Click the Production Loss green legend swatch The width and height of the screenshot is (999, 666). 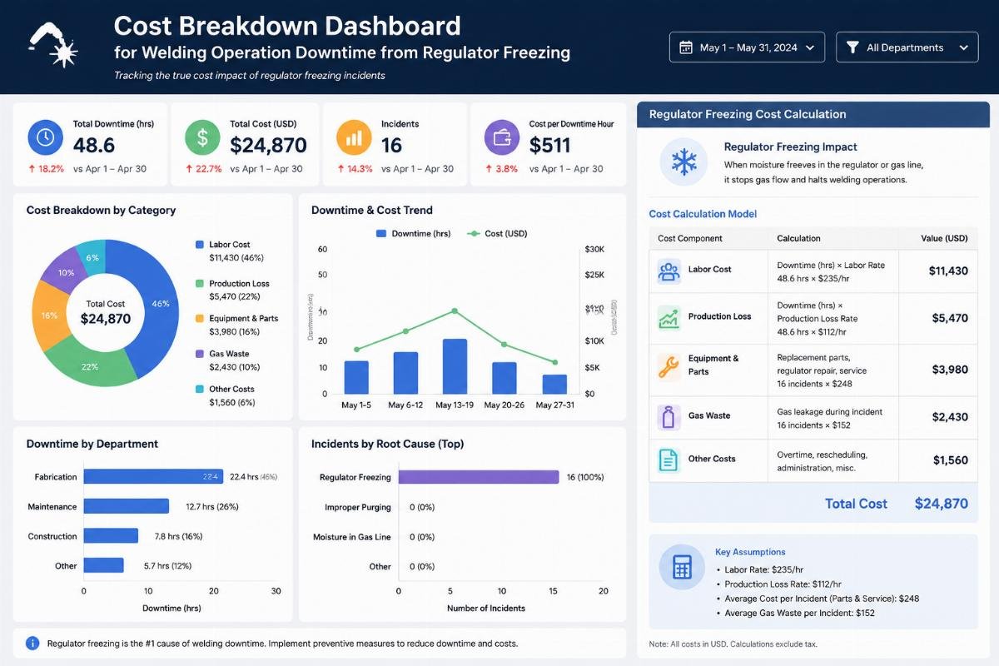point(199,284)
